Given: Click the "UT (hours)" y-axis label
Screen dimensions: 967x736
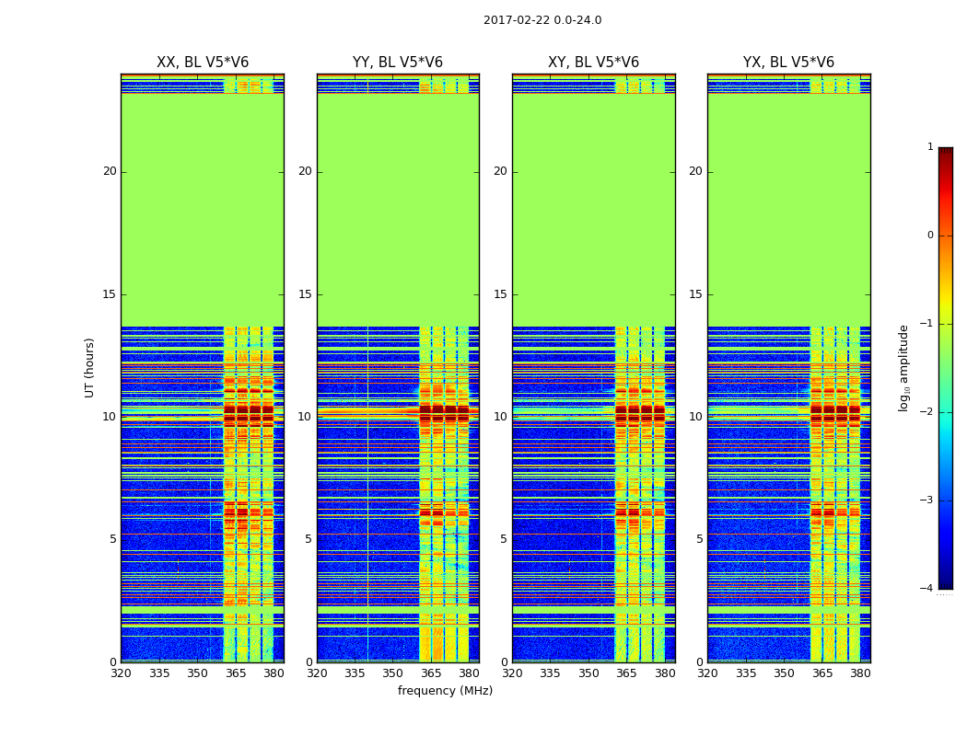Looking at the screenshot, I should click(90, 367).
